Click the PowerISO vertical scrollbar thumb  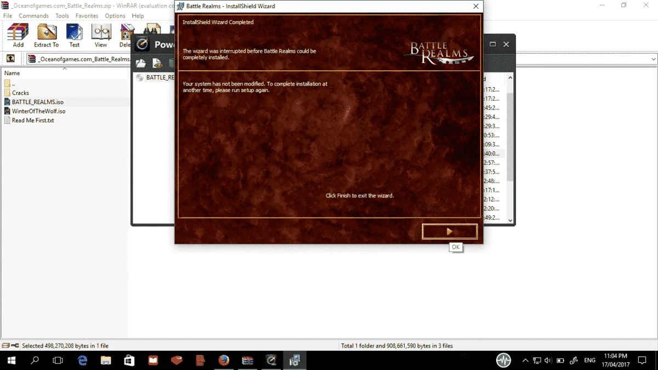[510, 137]
